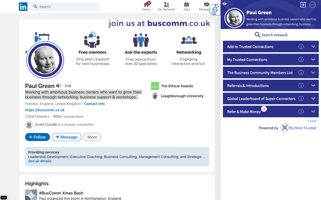The height and width of the screenshot is (200, 321).
Task: Click Scott Cundill's mutual connection avatar
Action: 29,124
